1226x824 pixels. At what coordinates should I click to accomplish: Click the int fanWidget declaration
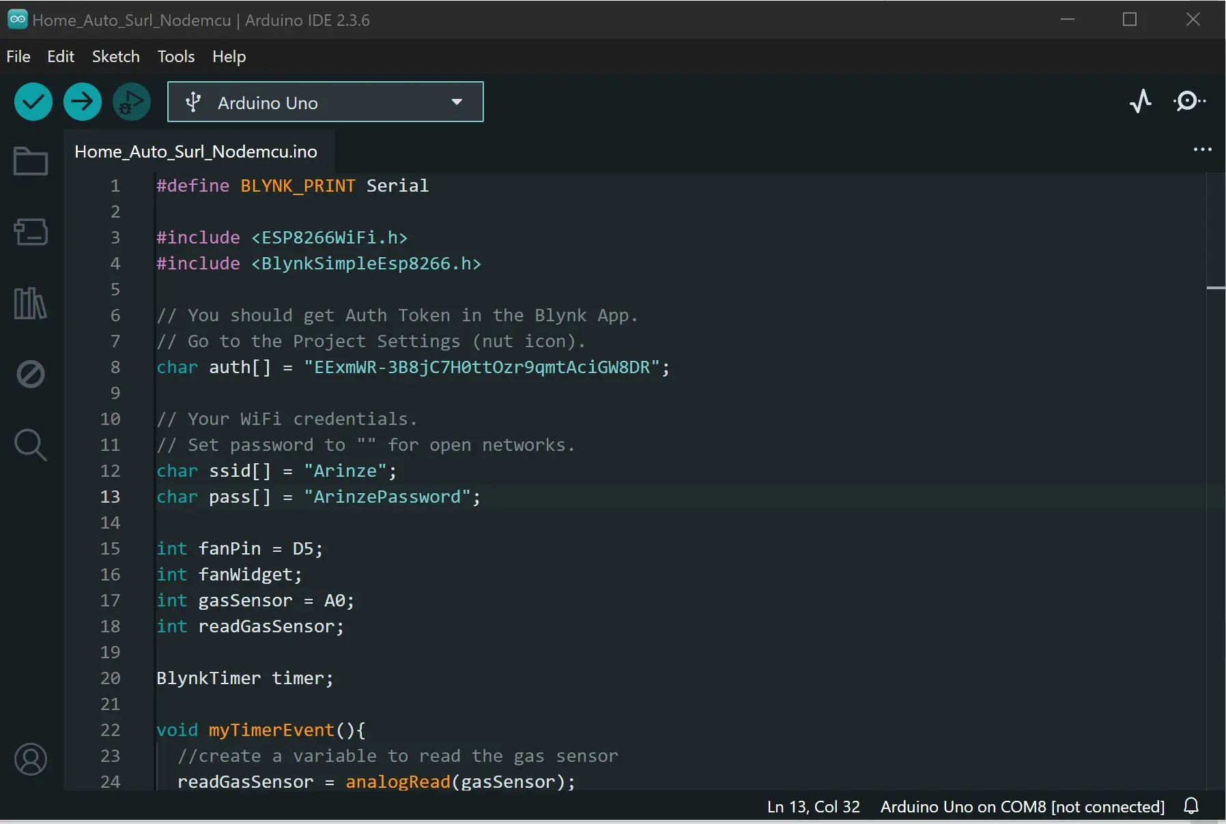click(x=229, y=574)
